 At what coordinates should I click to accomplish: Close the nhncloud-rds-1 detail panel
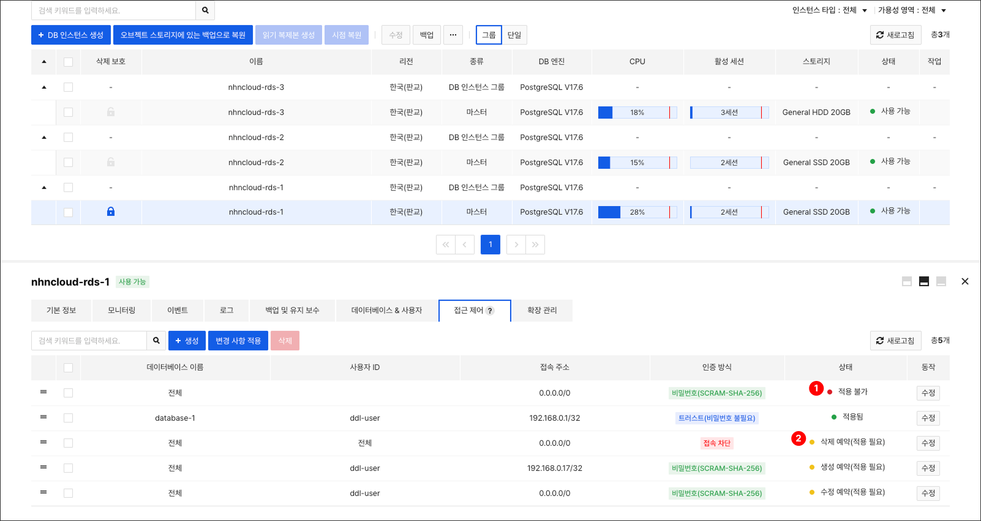[965, 281]
